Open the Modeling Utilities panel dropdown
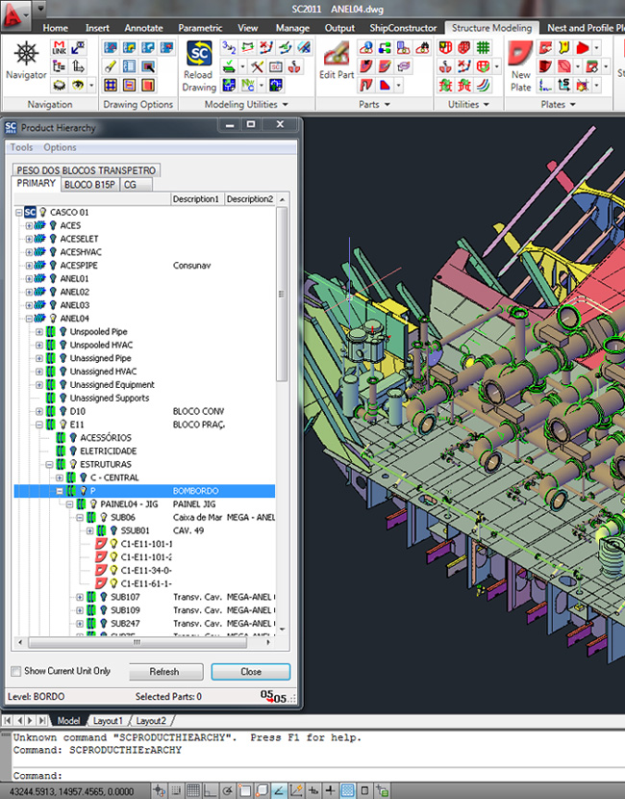Image resolution: width=625 pixels, height=799 pixels. click(285, 105)
